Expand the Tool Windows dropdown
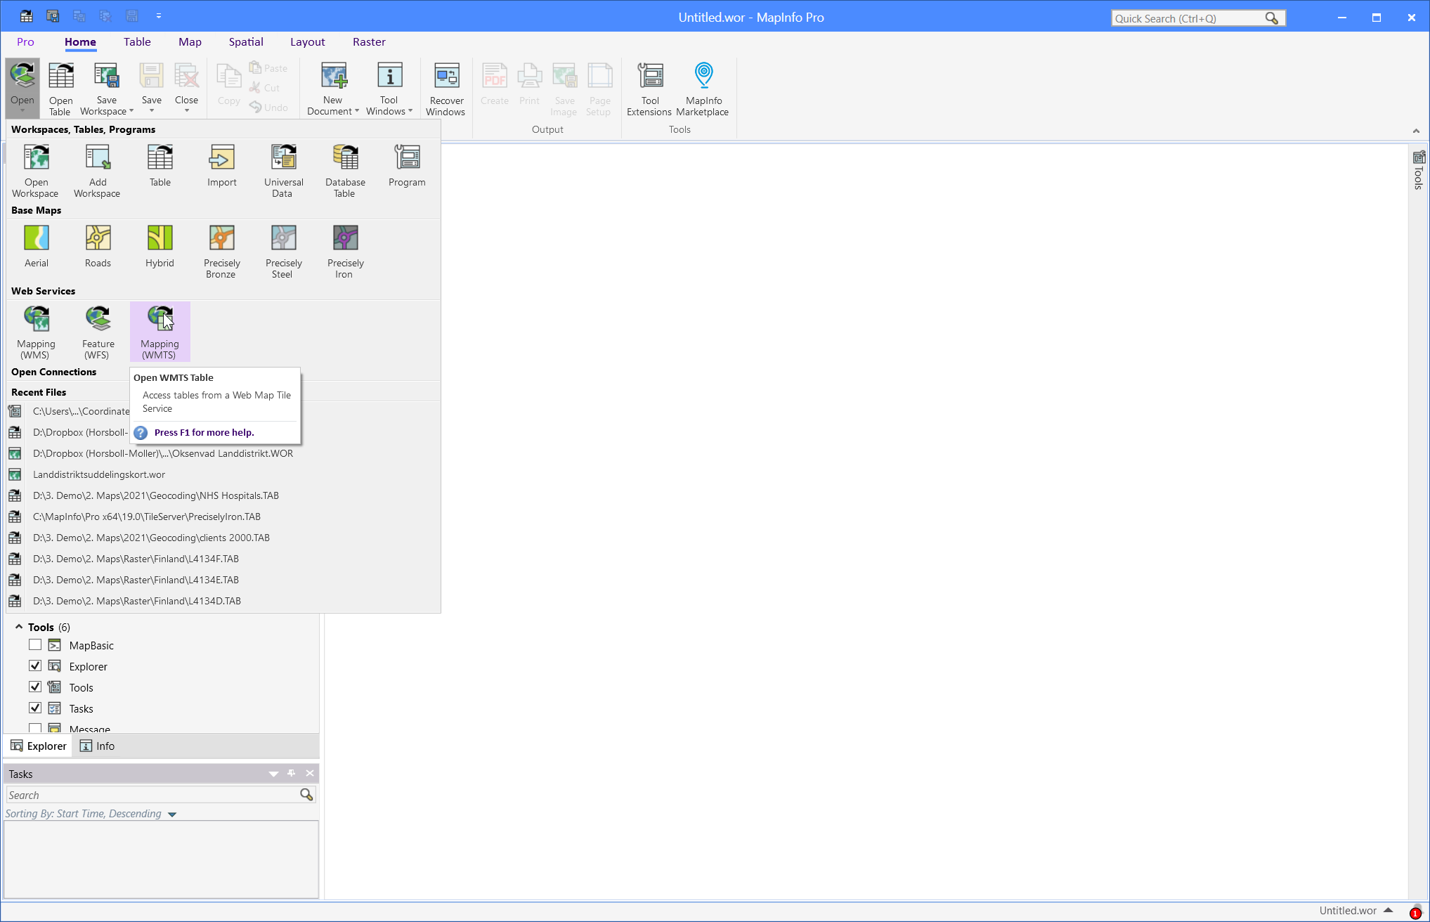 point(410,111)
